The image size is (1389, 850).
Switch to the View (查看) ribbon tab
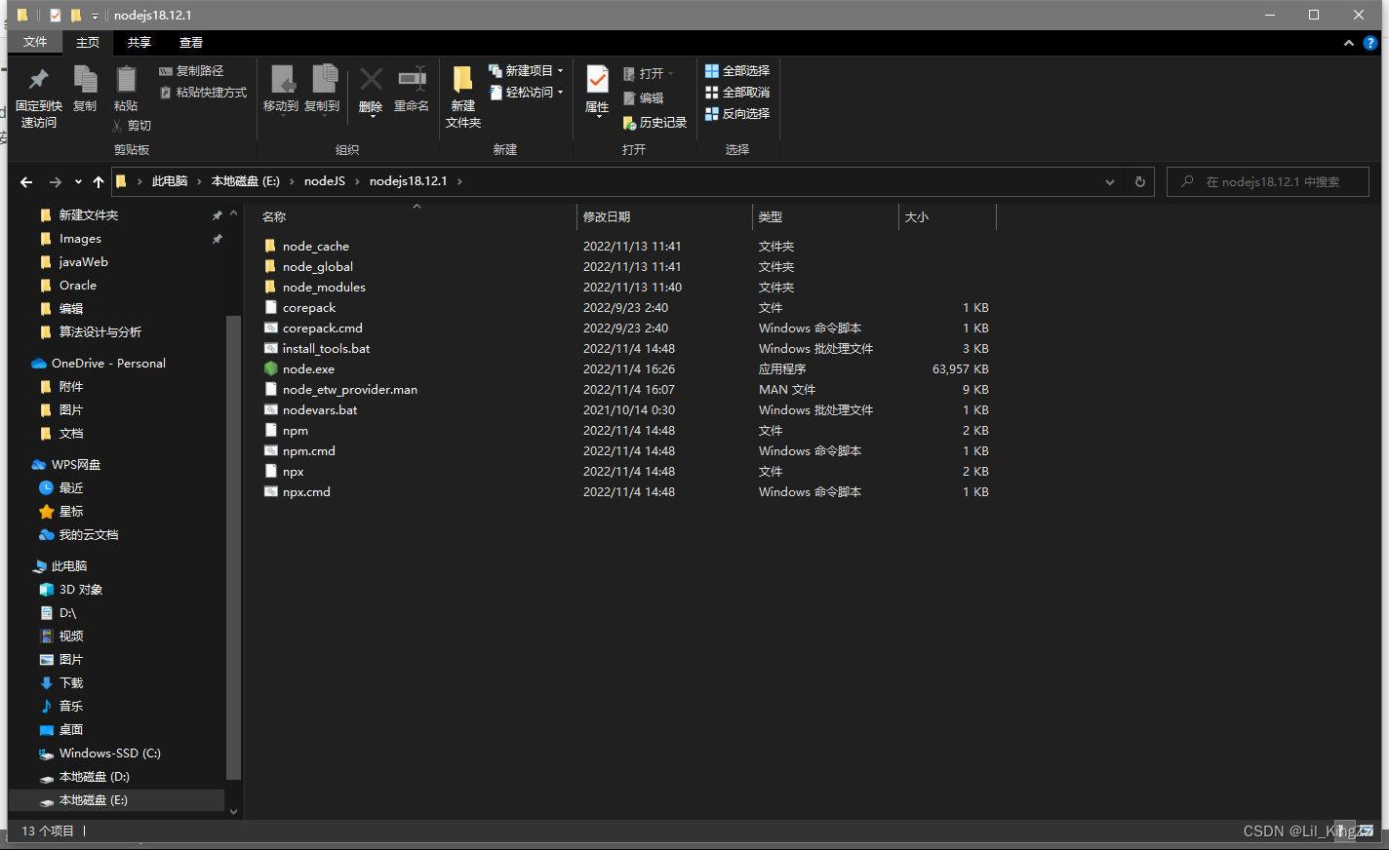coord(191,42)
